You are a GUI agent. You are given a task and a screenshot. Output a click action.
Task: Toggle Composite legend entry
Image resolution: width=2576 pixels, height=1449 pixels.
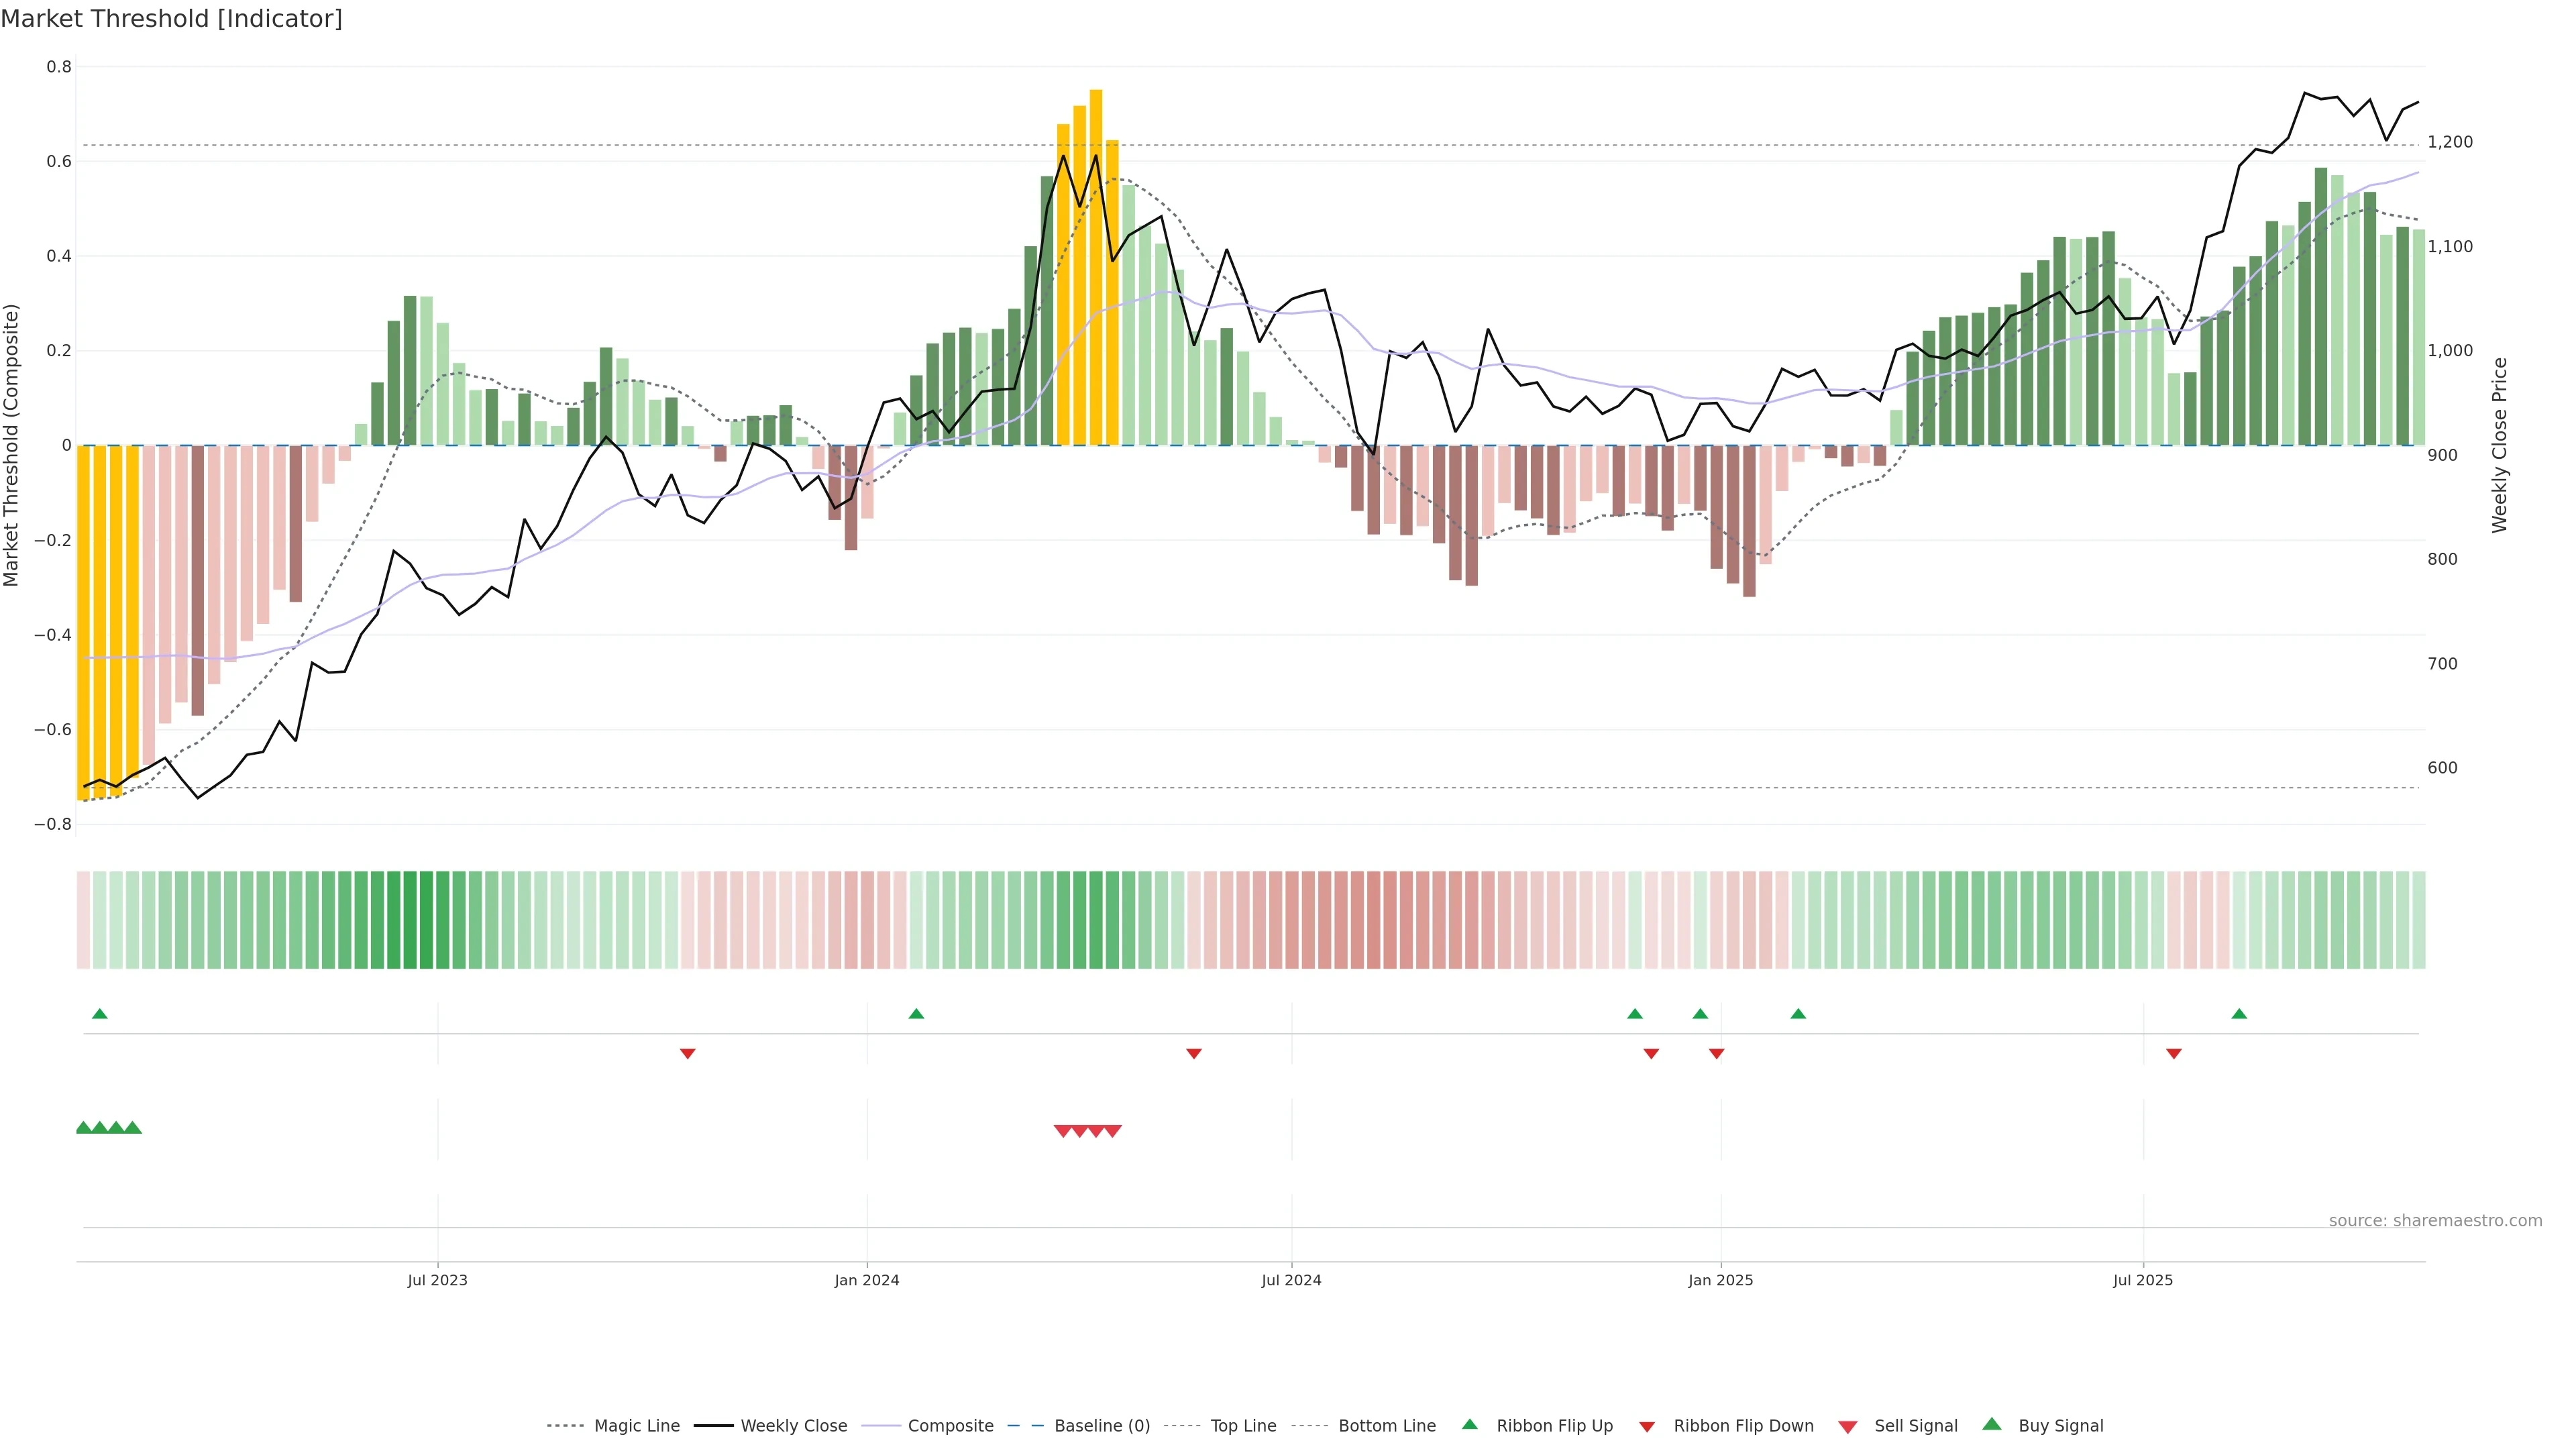[x=950, y=1426]
